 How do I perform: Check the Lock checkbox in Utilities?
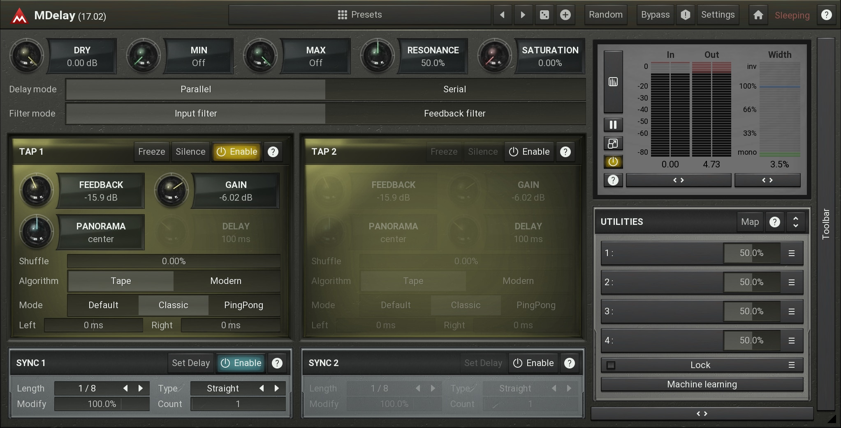611,365
